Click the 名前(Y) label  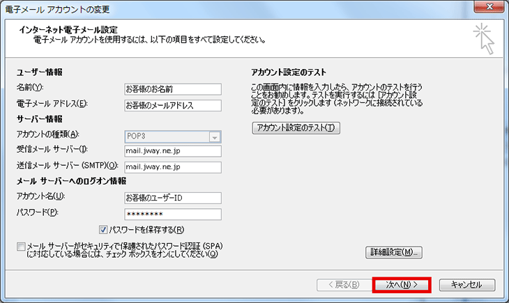[x=30, y=87]
